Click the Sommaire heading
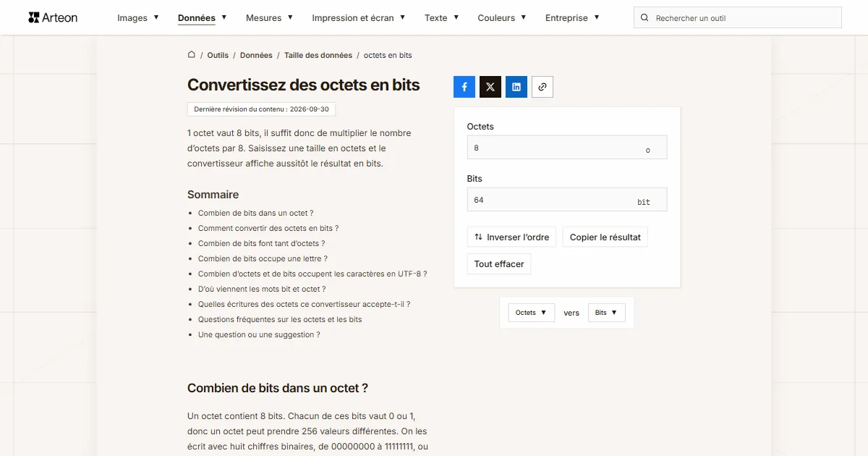 point(213,195)
